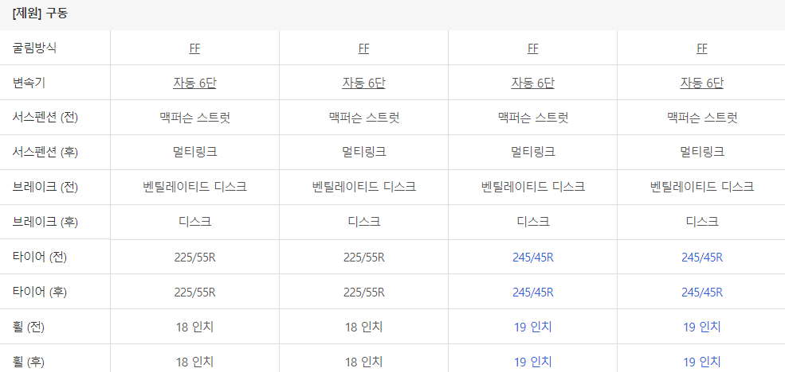785x372 pixels.
Task: Click 맥퍼슨 스트럿 in the third column
Action: 532,118
